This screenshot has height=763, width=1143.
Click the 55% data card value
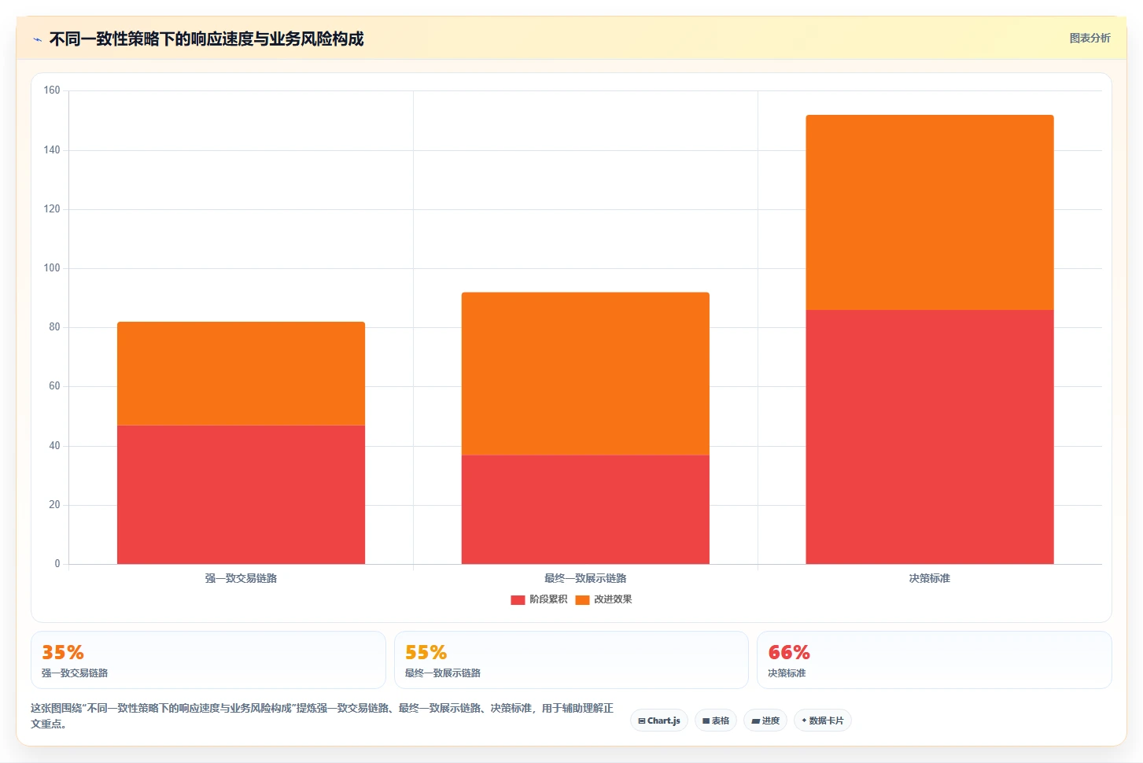pos(426,652)
